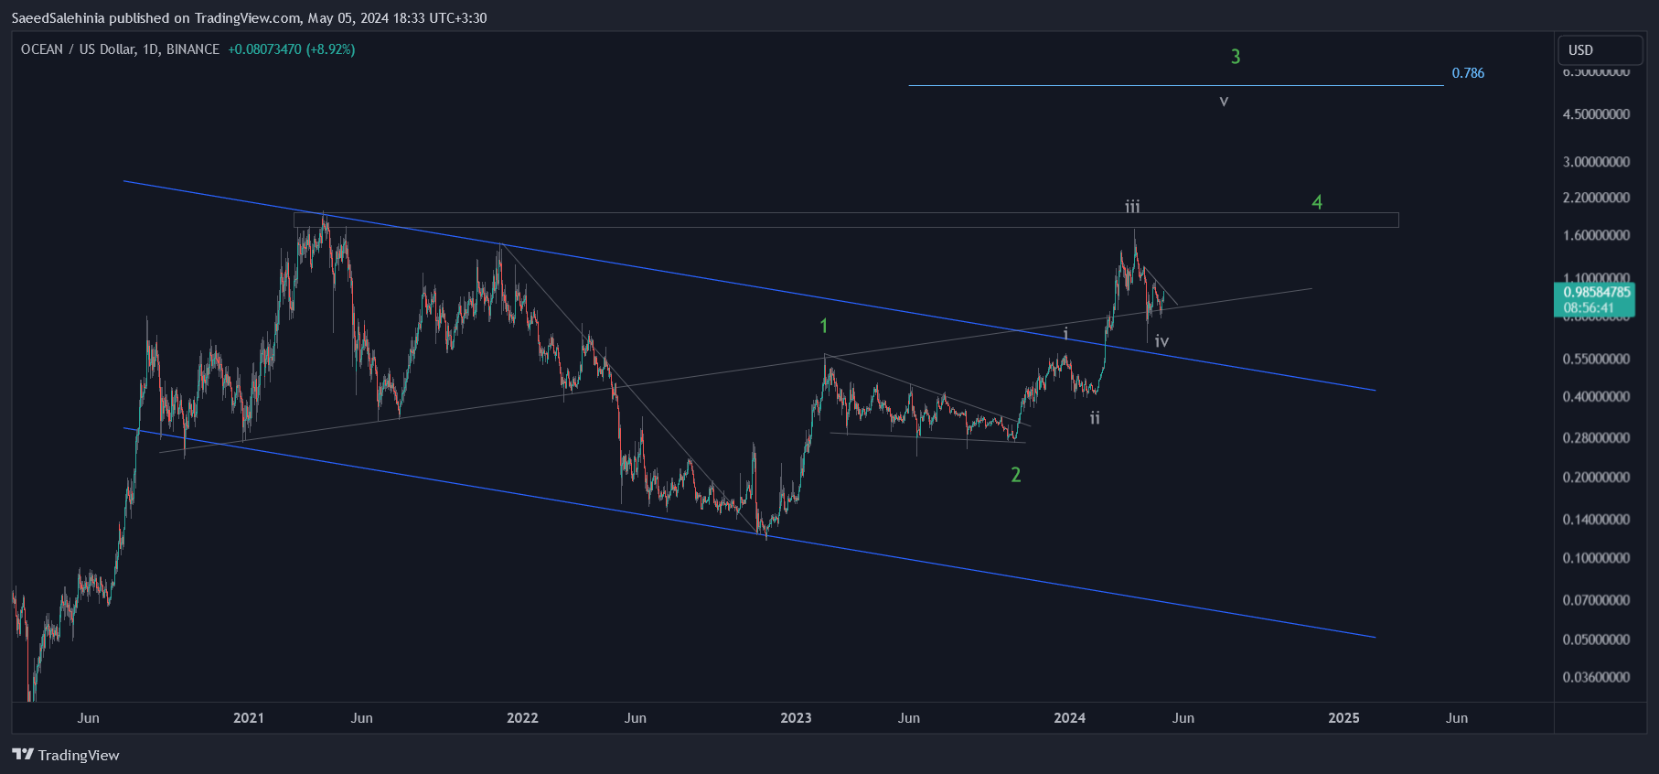Click the 0.55000000 price axis label
This screenshot has width=1659, height=774.
1596,359
